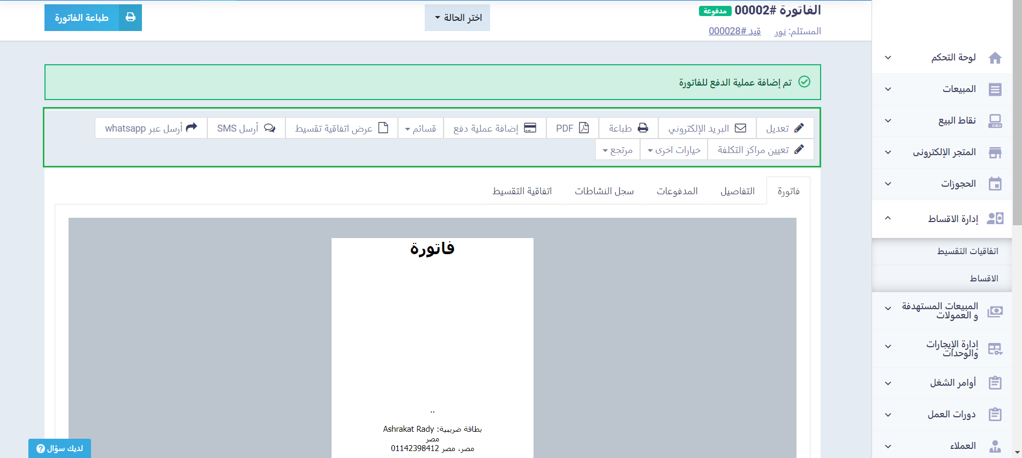The height and width of the screenshot is (458, 1022).
Task: Click the share arrow icon for whatsapp
Action: [191, 127]
